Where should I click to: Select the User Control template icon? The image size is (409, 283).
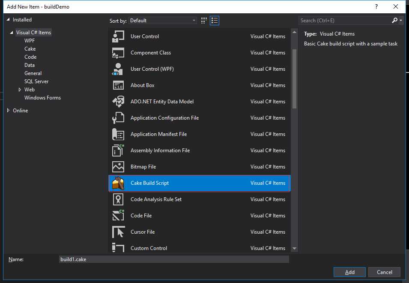118,36
